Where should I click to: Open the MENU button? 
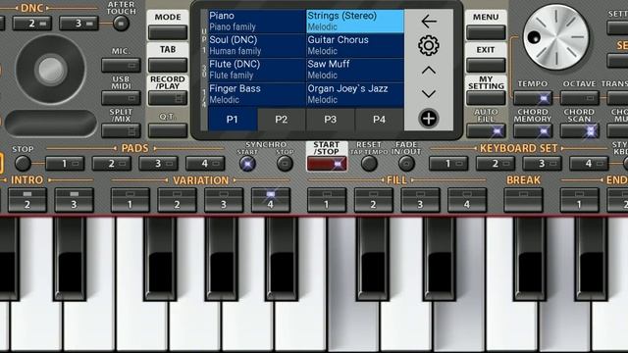tap(486, 32)
